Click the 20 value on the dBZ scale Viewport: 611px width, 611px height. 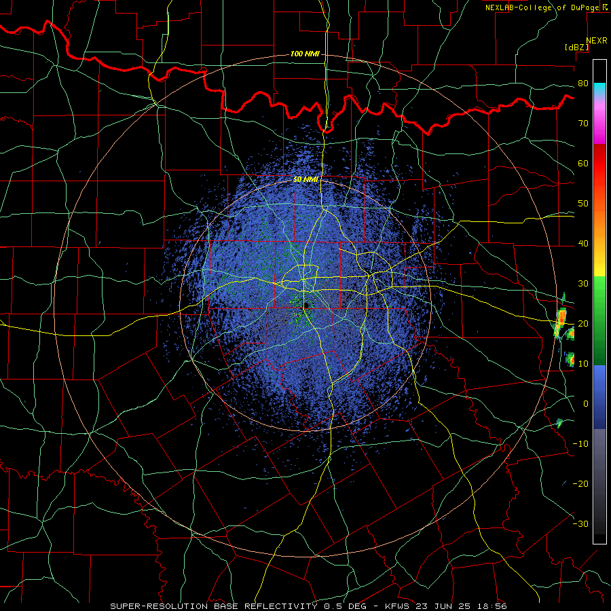tap(583, 324)
